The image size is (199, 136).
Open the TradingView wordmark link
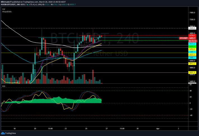tap(11, 133)
